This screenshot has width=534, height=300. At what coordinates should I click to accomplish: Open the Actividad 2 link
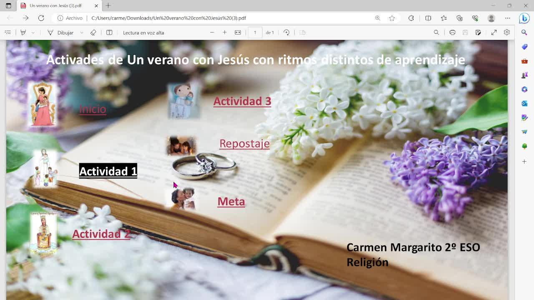point(101,234)
